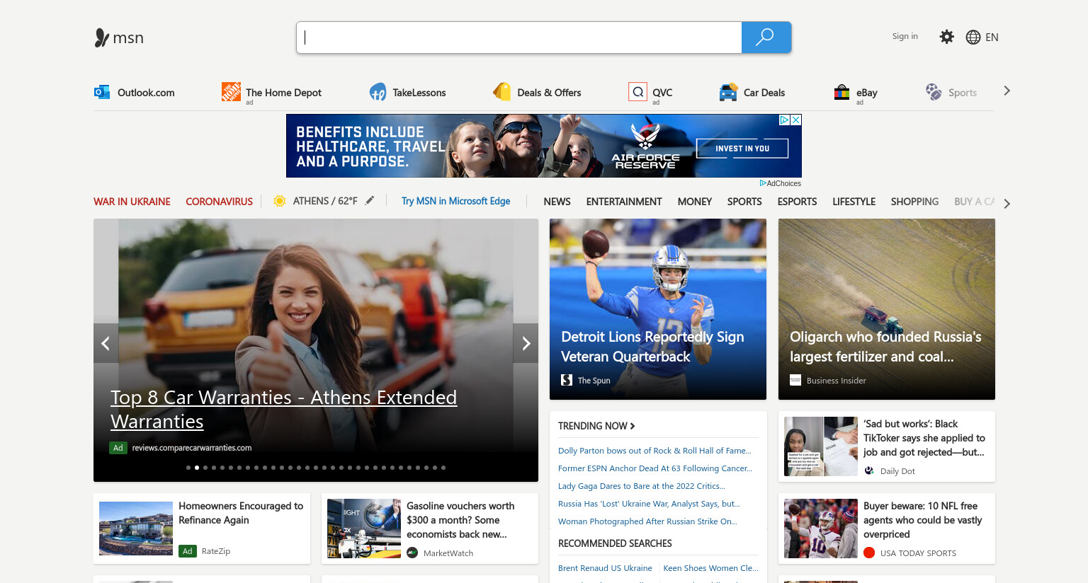Open Woman Photographed After Russian Strike link
1088x583 pixels.
[x=647, y=521]
